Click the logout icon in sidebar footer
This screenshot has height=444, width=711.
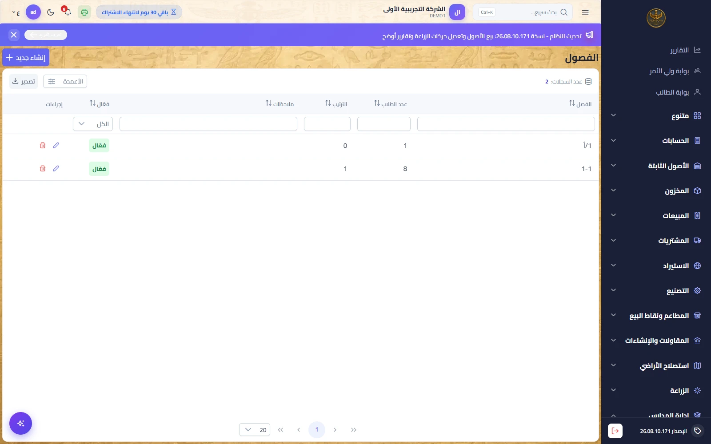click(x=615, y=431)
